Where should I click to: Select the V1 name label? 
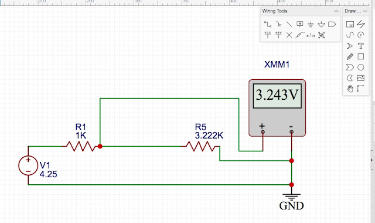click(45, 165)
